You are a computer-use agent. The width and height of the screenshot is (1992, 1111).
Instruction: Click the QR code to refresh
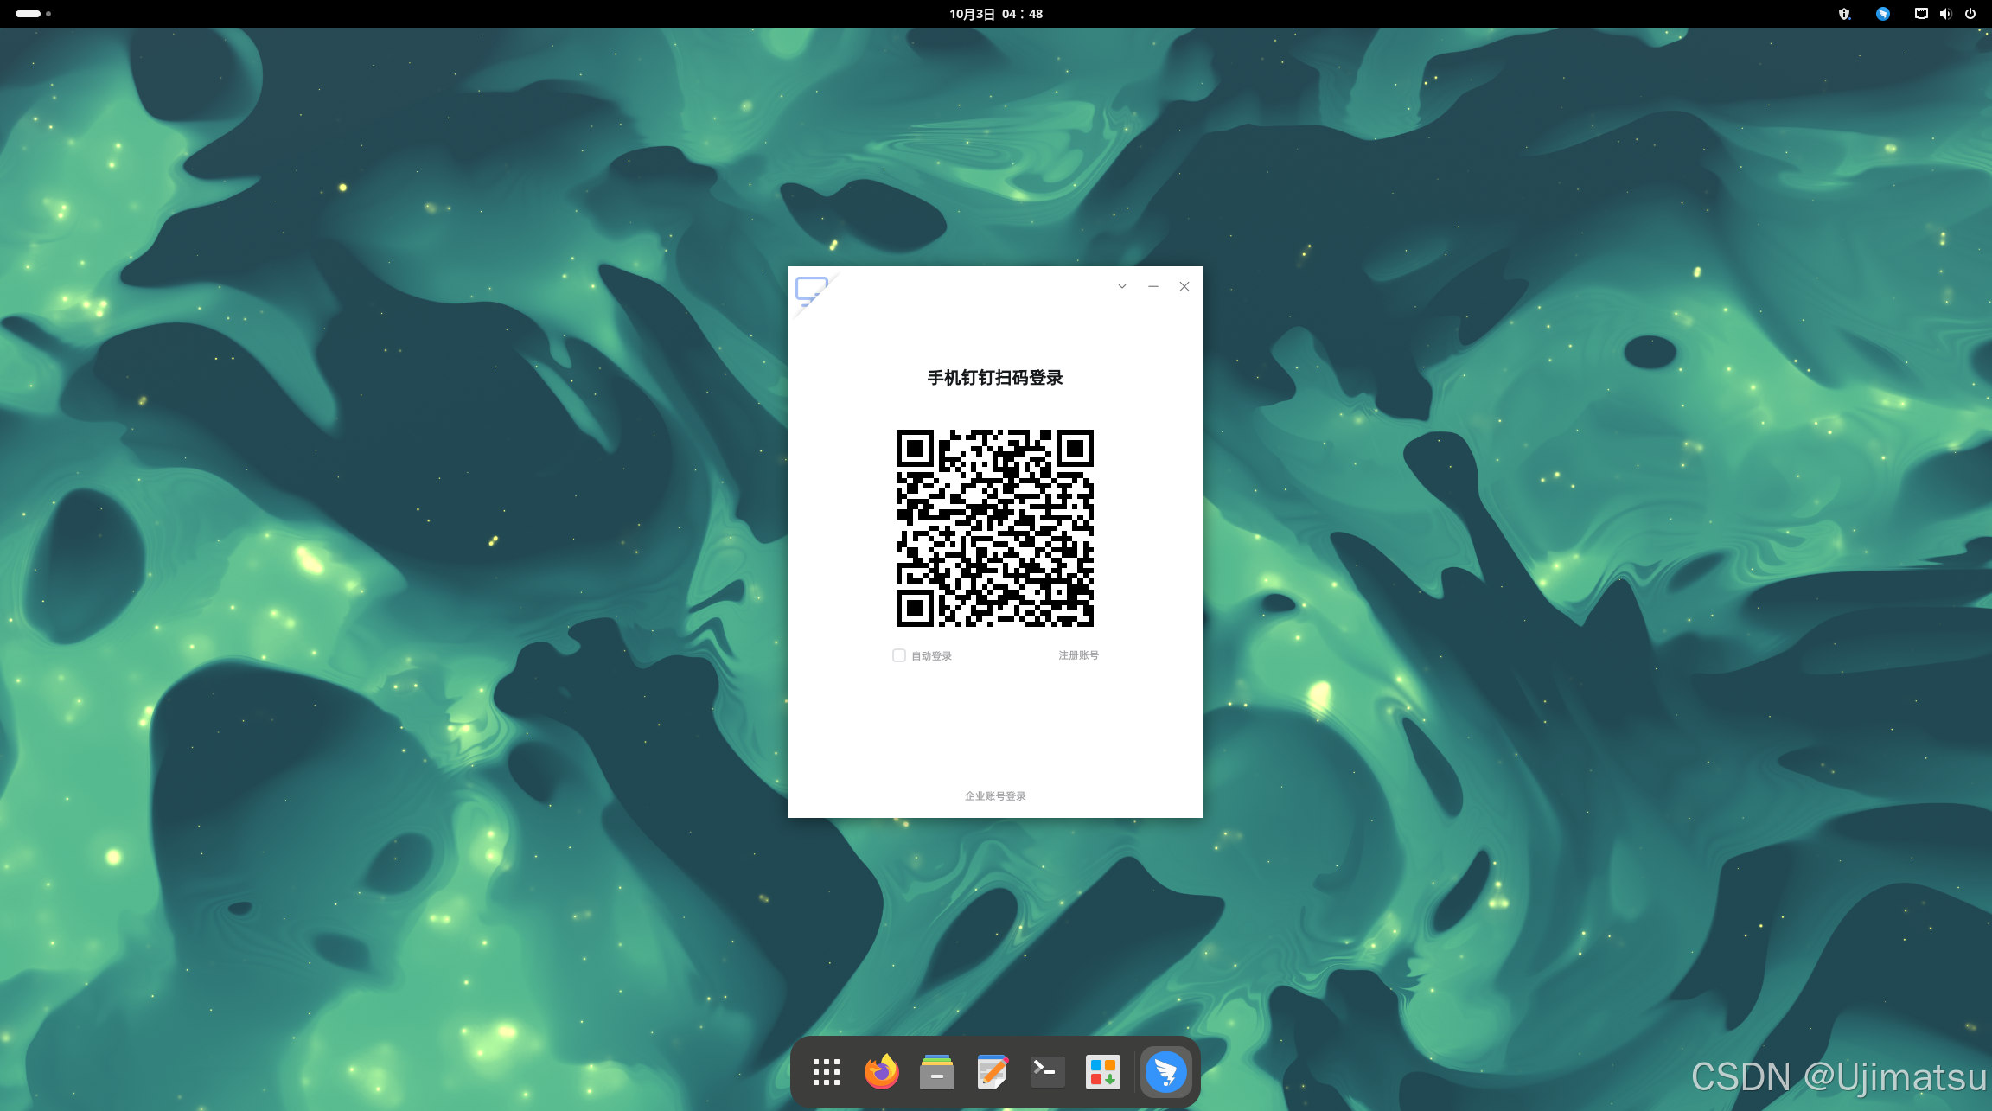(x=995, y=528)
